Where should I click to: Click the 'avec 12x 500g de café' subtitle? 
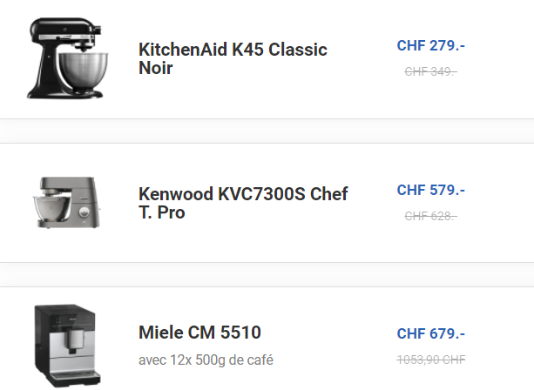click(x=206, y=360)
